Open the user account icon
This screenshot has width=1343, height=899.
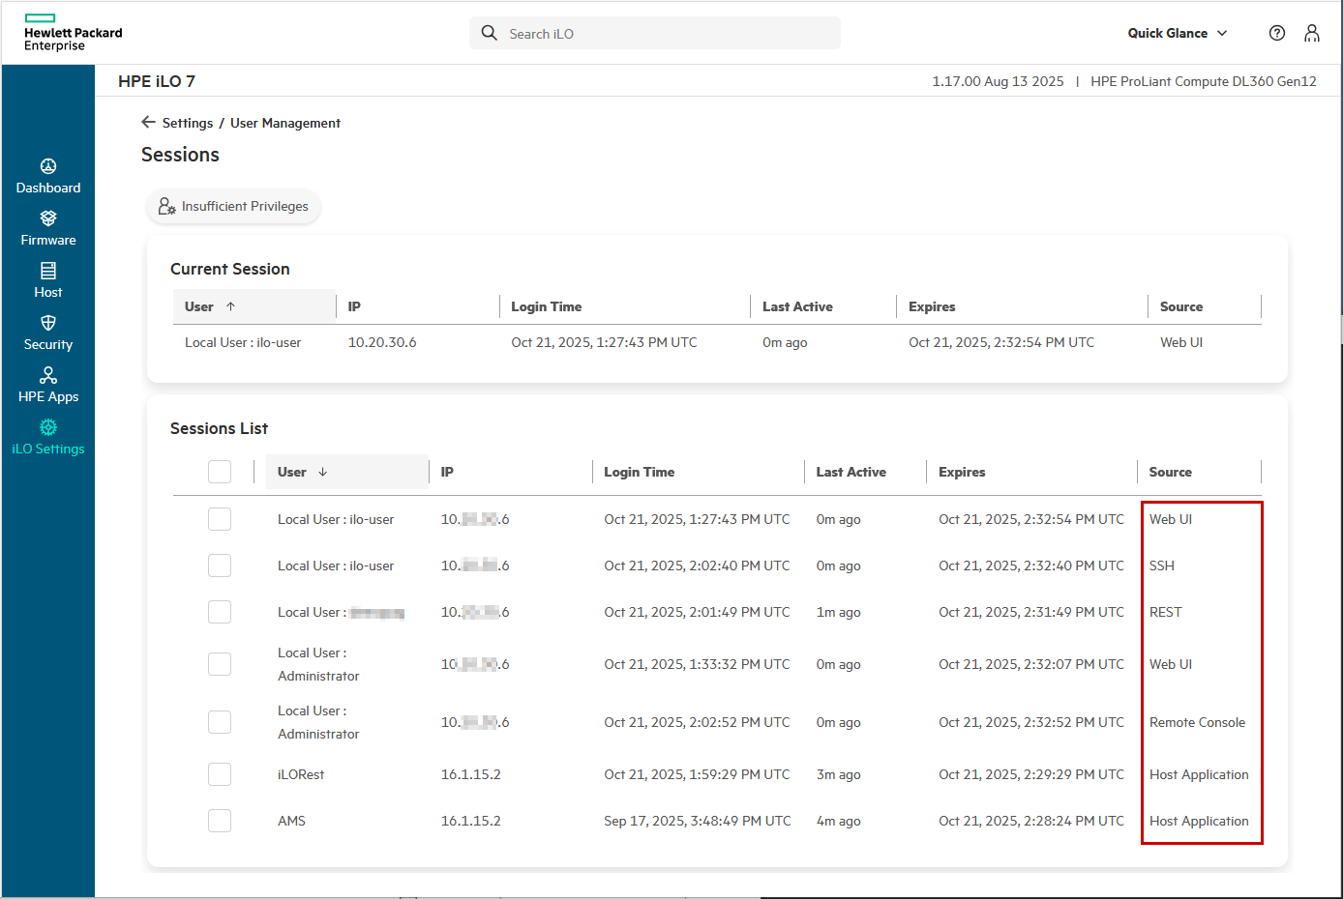coord(1312,33)
